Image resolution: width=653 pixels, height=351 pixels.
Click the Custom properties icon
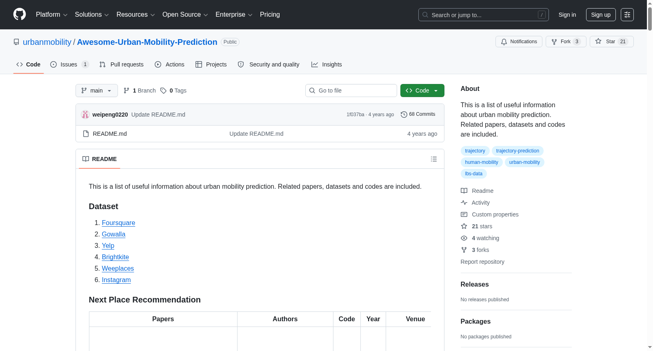(464, 214)
